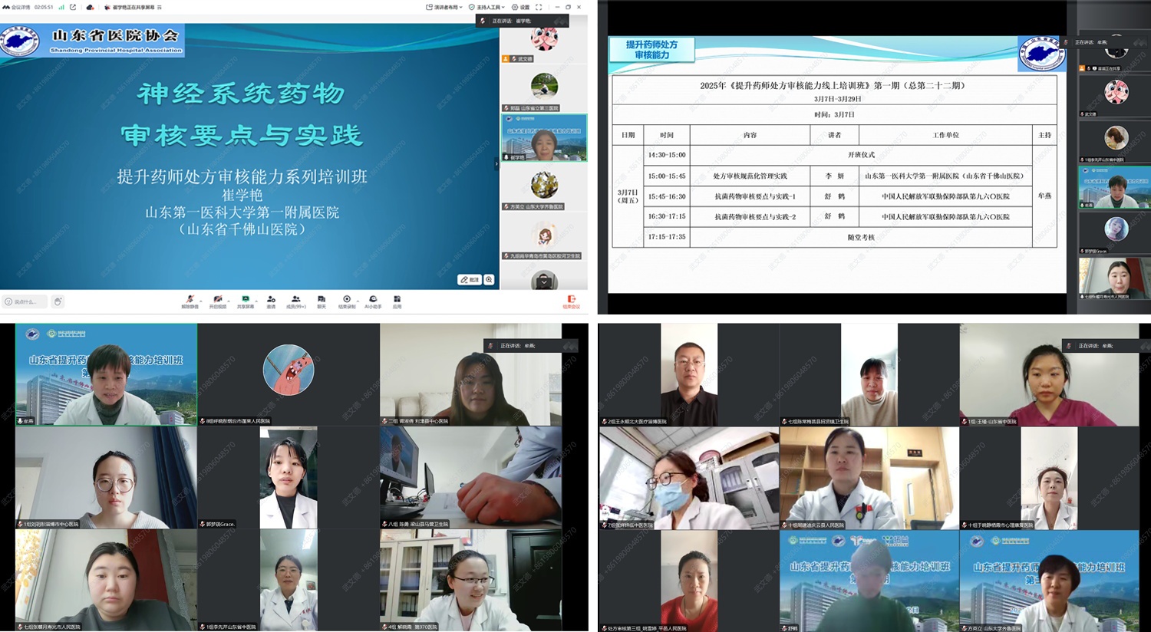Expand the 演讲者布局 layout dropdown

(x=444, y=7)
